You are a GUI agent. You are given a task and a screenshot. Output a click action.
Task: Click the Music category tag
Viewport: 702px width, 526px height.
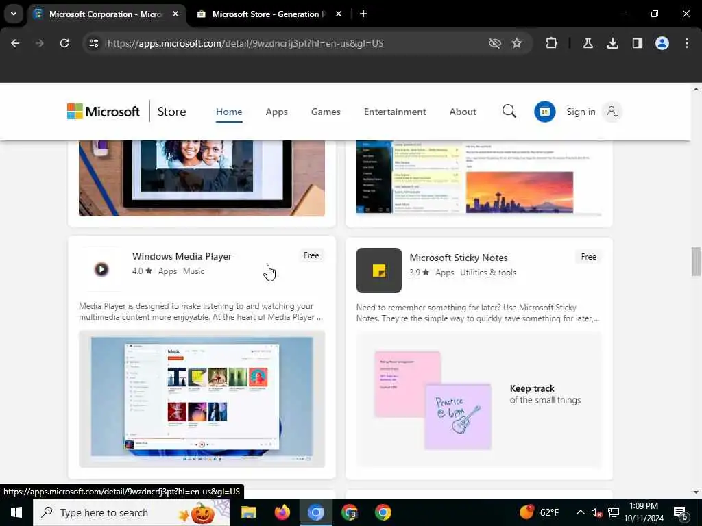[x=193, y=271]
